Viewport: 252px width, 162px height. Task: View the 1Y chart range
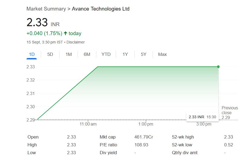click(x=125, y=54)
